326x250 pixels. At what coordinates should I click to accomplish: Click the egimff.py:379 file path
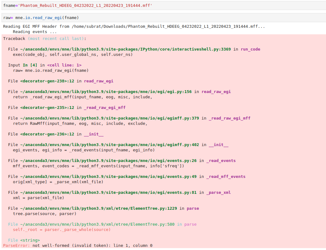[x=110, y=118]
